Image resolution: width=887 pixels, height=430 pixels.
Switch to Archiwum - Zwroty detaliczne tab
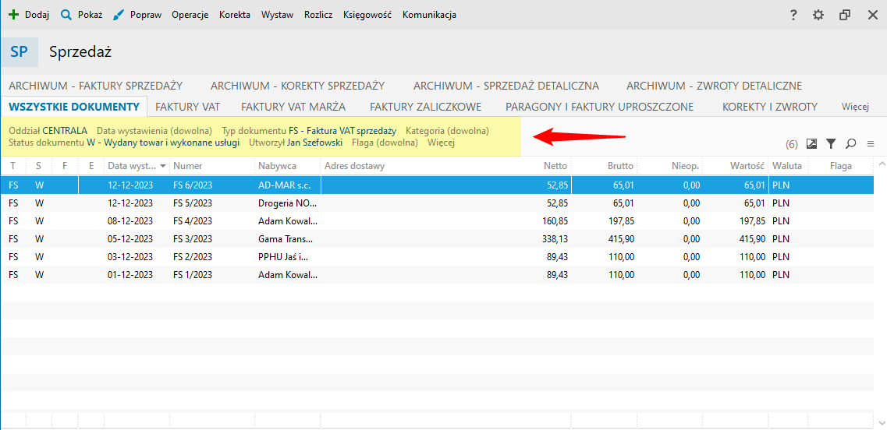pyautogui.click(x=714, y=86)
